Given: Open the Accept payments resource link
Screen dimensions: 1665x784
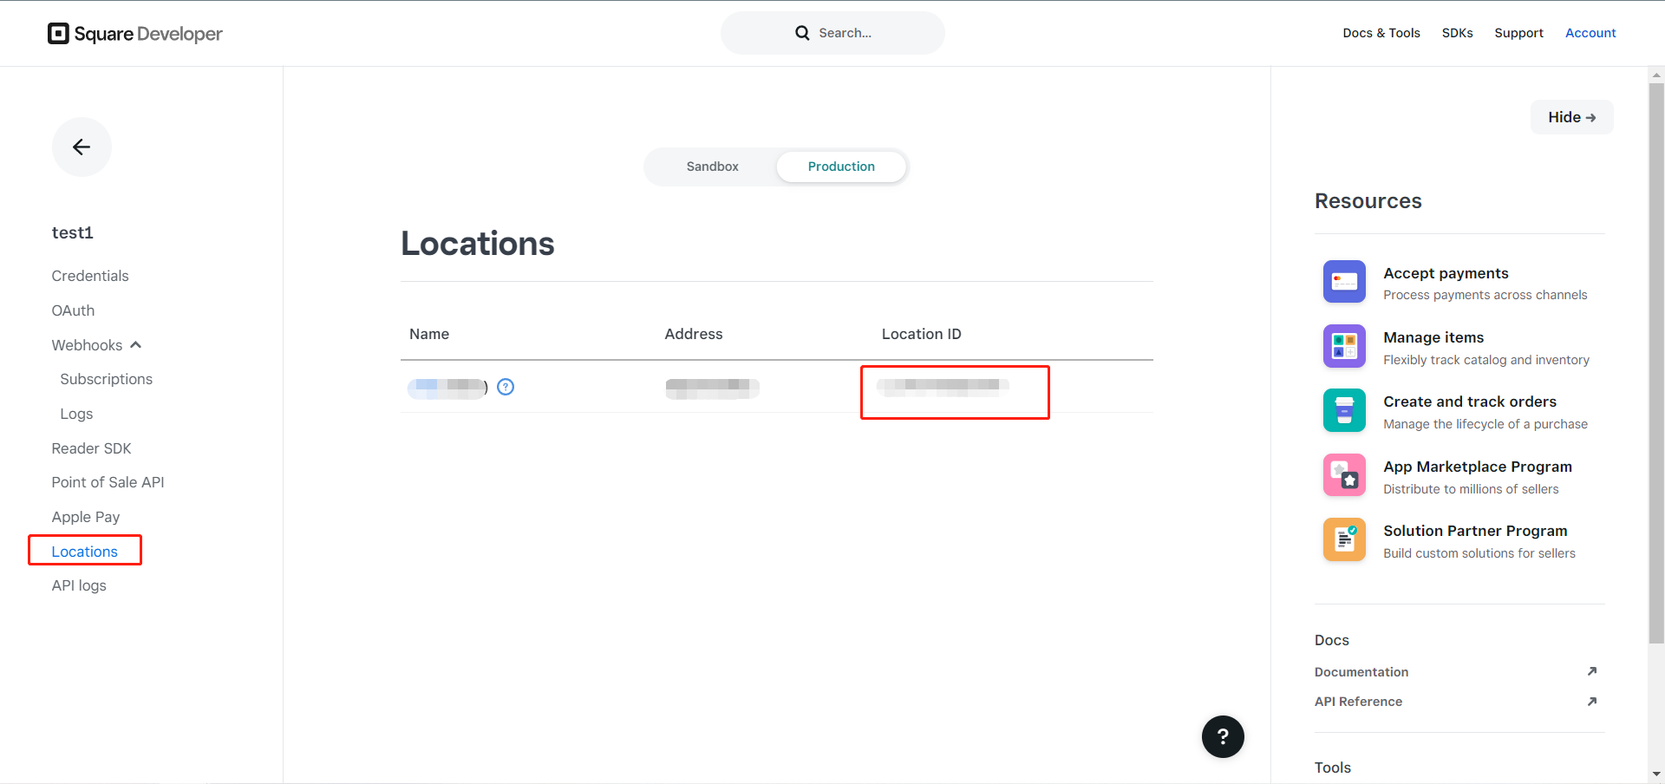Looking at the screenshot, I should [x=1446, y=273].
